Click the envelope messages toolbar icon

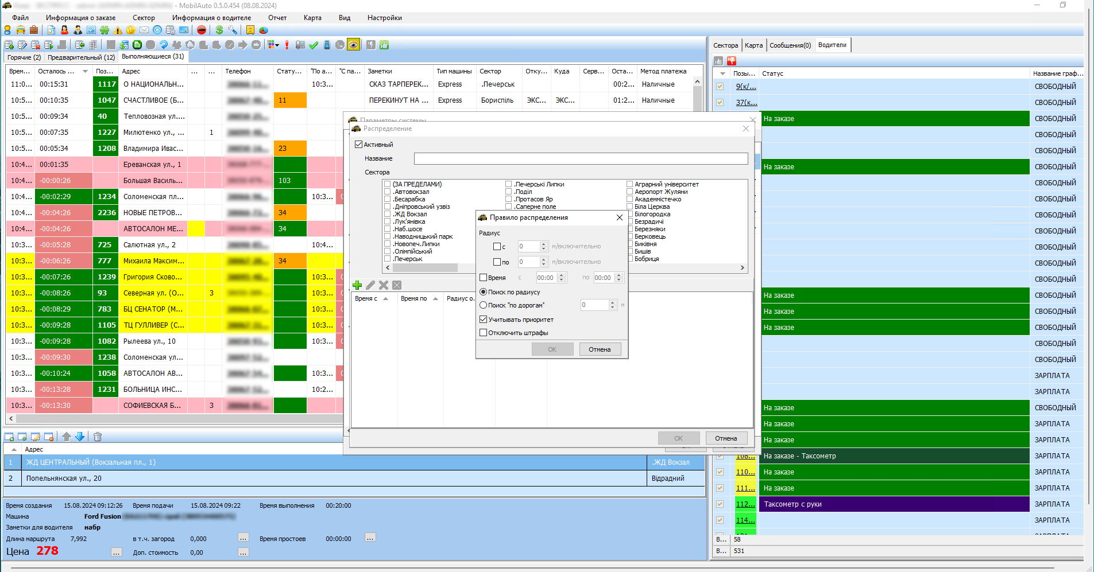click(144, 30)
